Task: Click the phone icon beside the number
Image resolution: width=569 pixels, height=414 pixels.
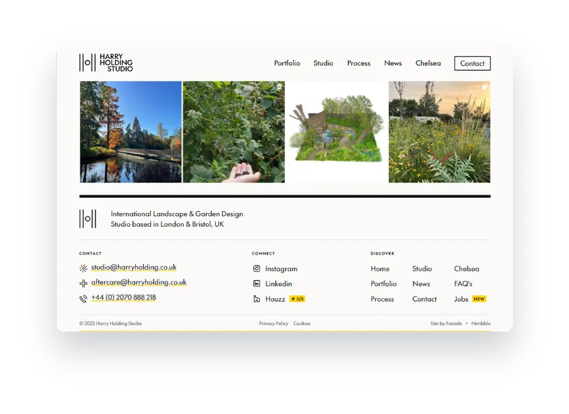Action: click(x=83, y=299)
